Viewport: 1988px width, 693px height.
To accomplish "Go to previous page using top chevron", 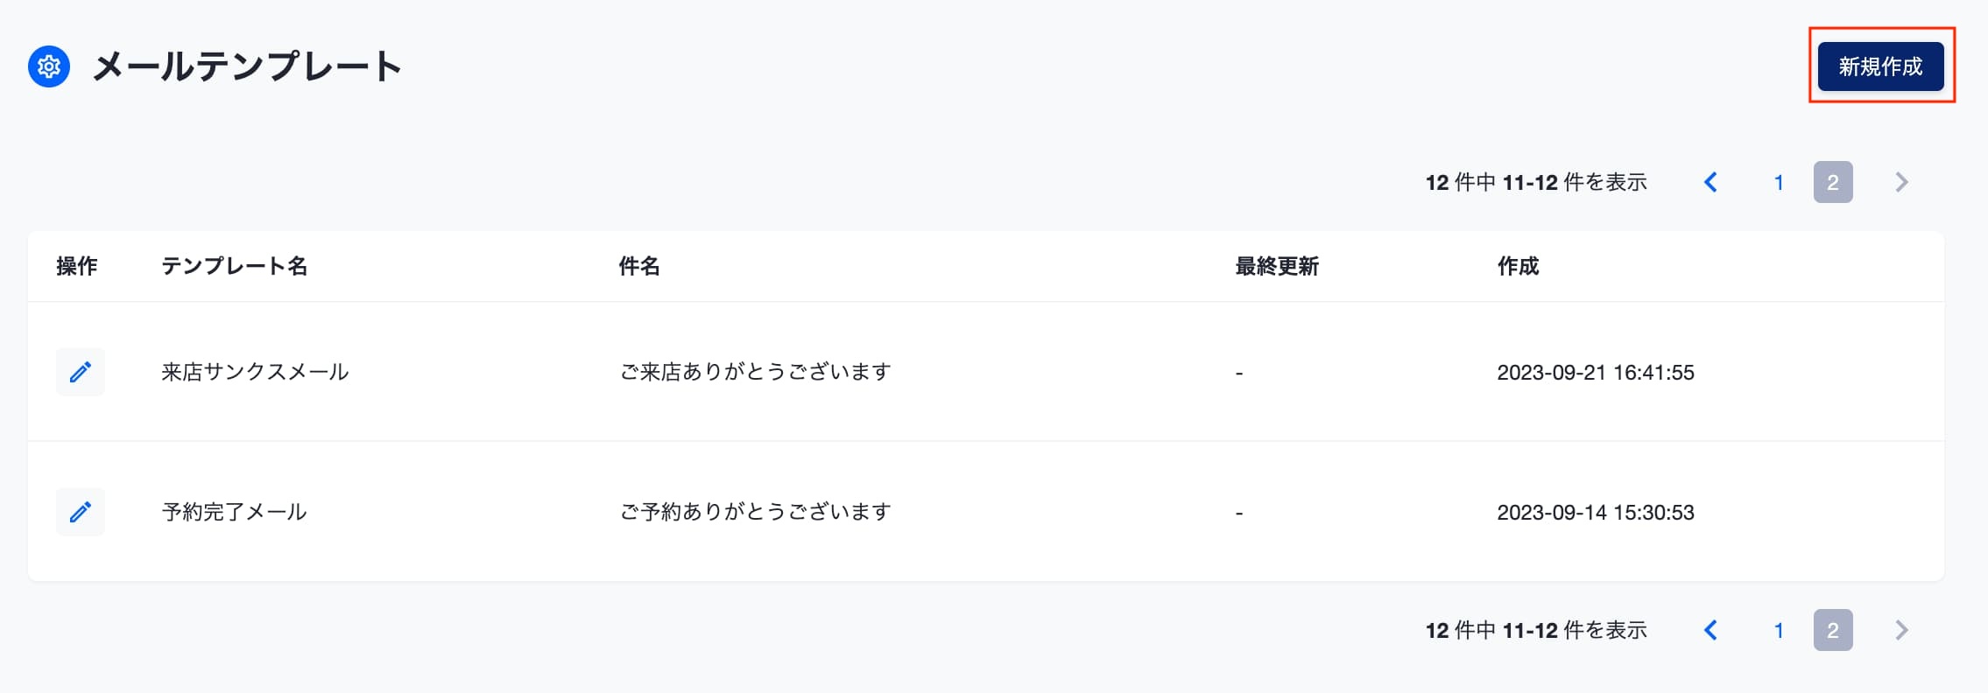I will point(1710,182).
